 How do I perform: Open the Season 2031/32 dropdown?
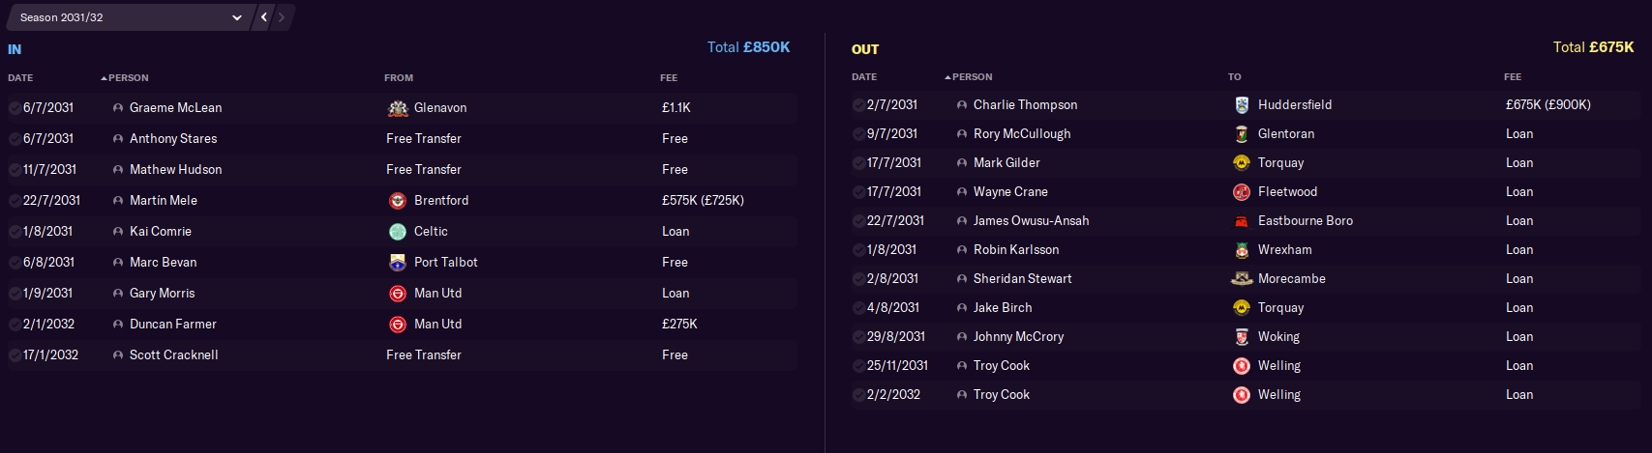(131, 17)
